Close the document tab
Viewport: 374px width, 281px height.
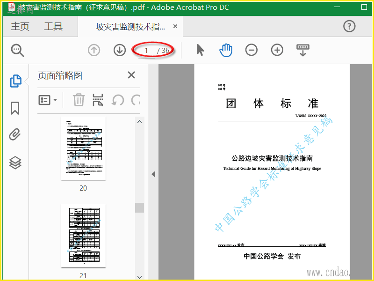point(175,26)
